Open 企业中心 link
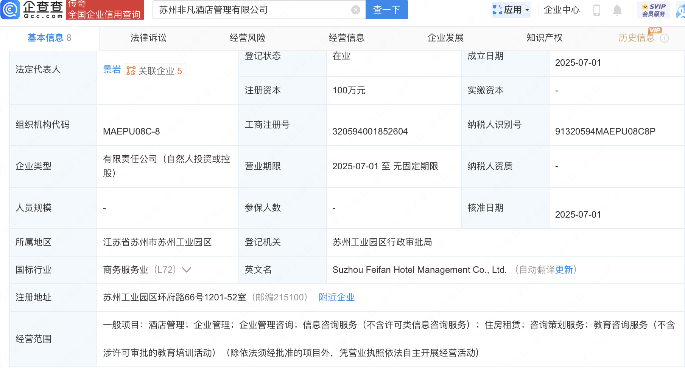This screenshot has width=685, height=368. pos(562,10)
